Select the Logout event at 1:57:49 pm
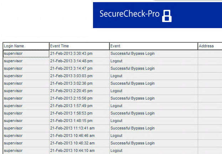 154,106
